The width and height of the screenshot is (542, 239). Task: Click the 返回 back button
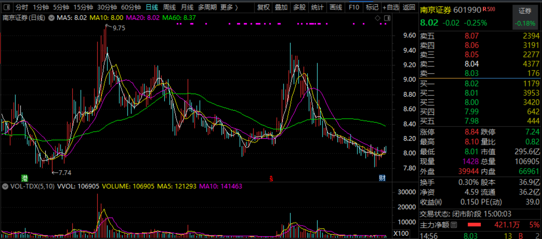pos(409,7)
